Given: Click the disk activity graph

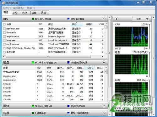Looking at the screenshot, I should (132, 64).
